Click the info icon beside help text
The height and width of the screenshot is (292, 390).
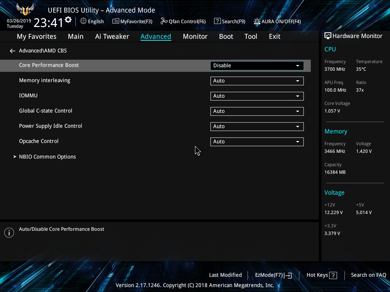[9, 233]
